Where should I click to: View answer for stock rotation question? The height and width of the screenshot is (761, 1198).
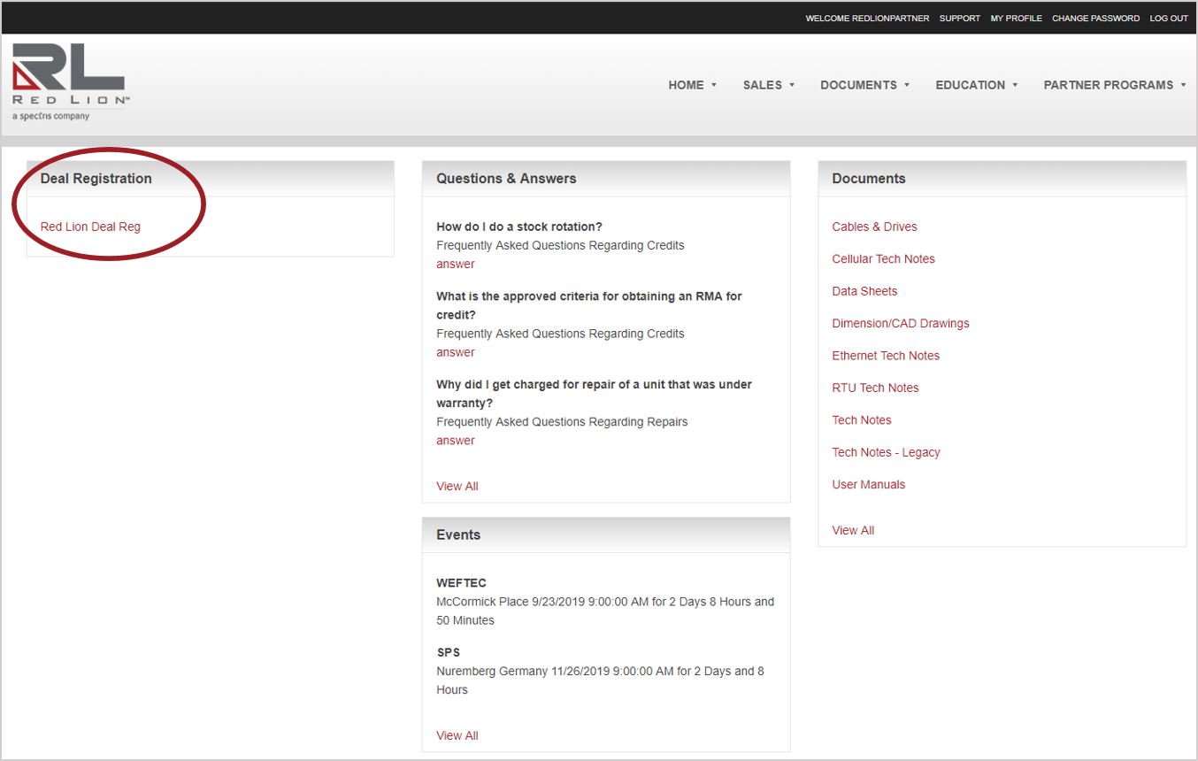(x=455, y=264)
